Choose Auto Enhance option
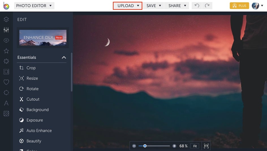 39,131
